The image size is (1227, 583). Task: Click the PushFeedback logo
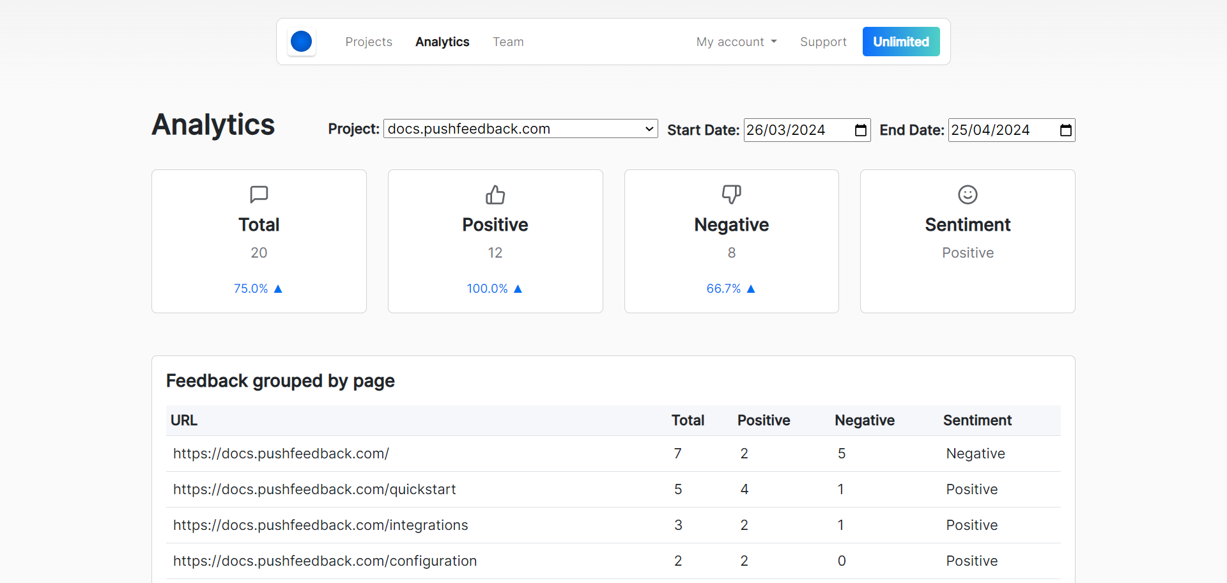pos(301,41)
